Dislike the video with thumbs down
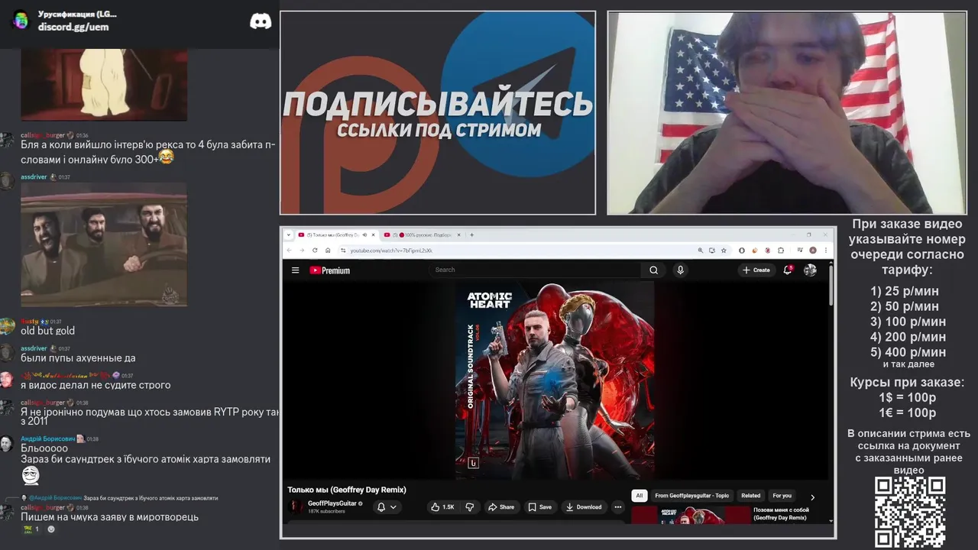The height and width of the screenshot is (550, 978). (x=470, y=507)
